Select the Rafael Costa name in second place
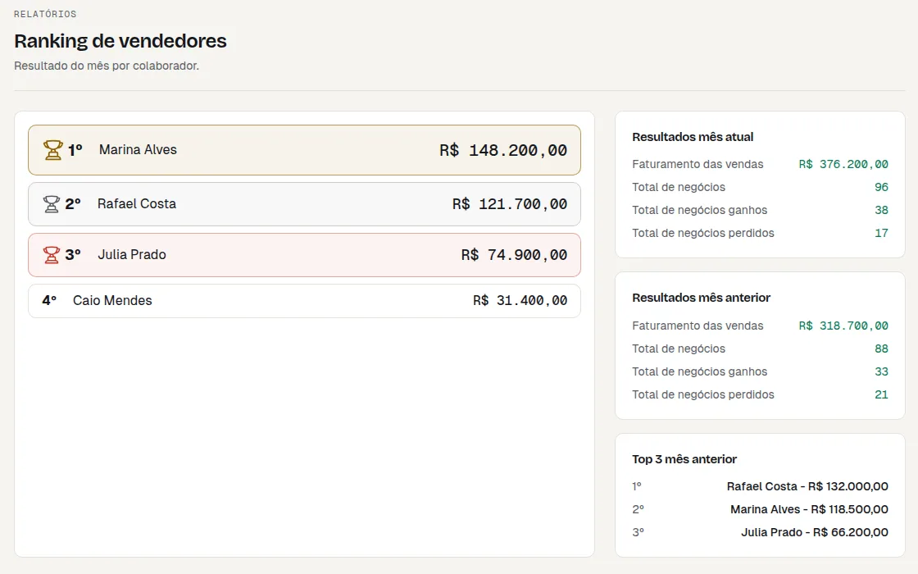Image resolution: width=918 pixels, height=574 pixels. click(x=136, y=204)
